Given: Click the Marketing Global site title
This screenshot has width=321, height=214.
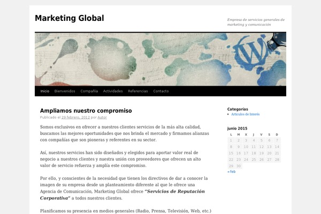Looking at the screenshot, I should [70, 18].
